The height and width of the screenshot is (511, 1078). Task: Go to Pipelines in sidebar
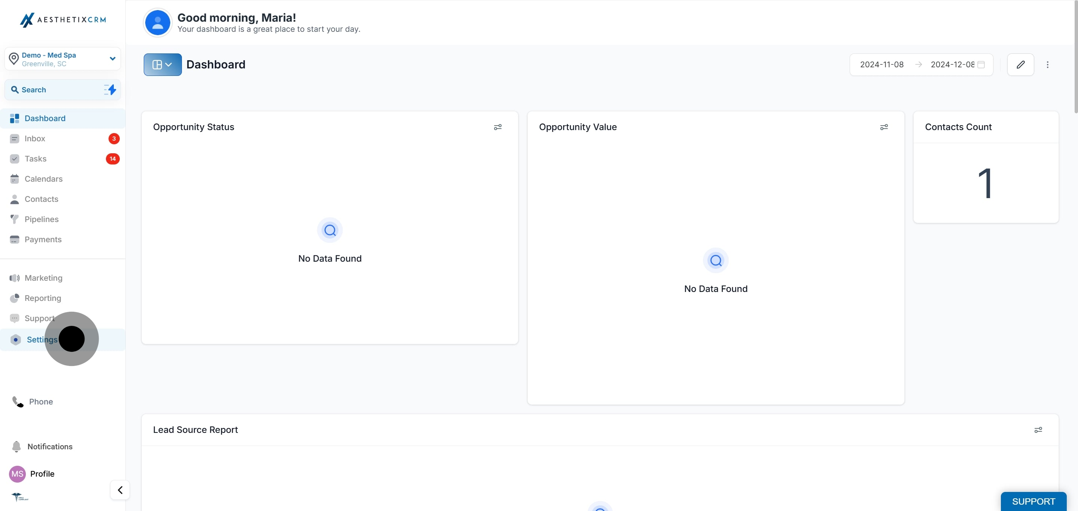pyautogui.click(x=42, y=219)
